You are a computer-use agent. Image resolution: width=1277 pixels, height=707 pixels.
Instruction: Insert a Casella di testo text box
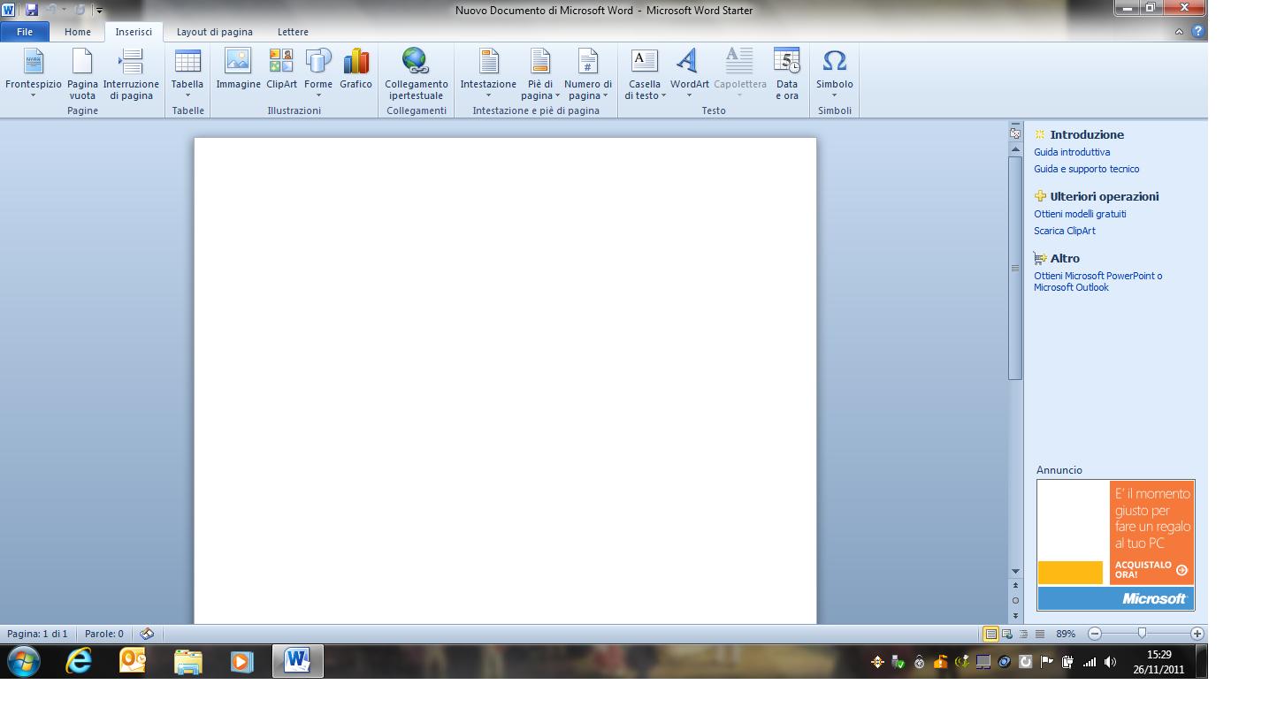[x=645, y=72]
